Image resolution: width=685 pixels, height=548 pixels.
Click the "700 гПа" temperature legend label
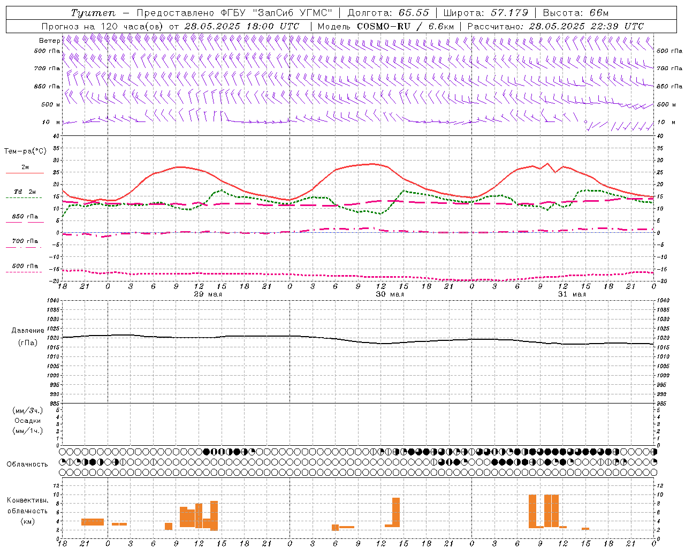(25, 241)
